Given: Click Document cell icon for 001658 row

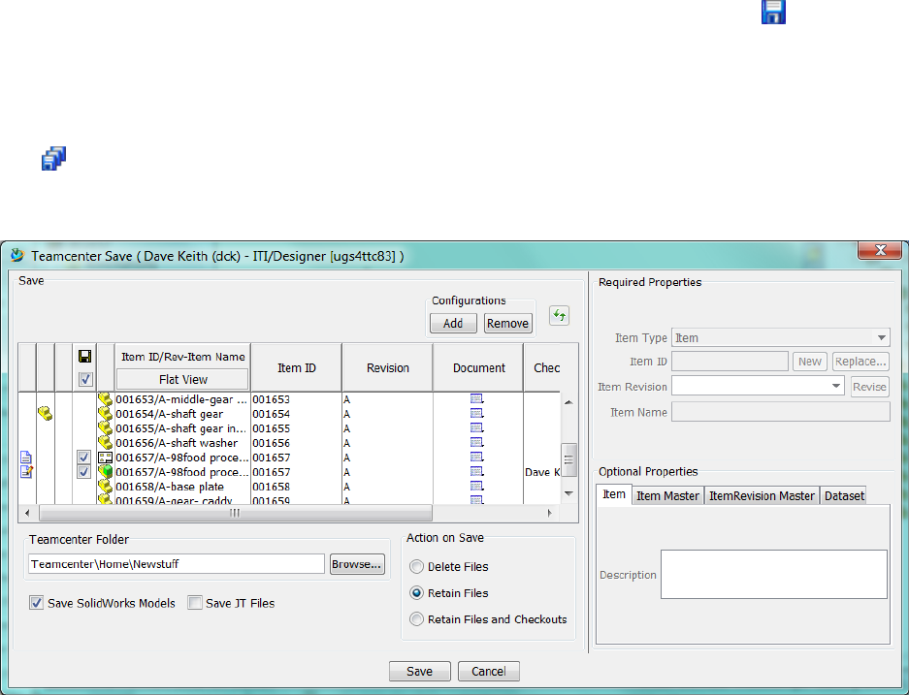Looking at the screenshot, I should coord(476,486).
